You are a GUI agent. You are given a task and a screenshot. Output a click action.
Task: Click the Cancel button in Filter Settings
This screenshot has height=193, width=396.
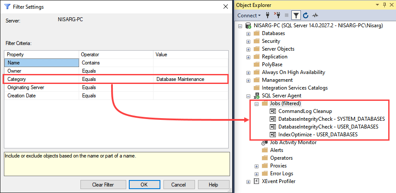tap(178, 184)
